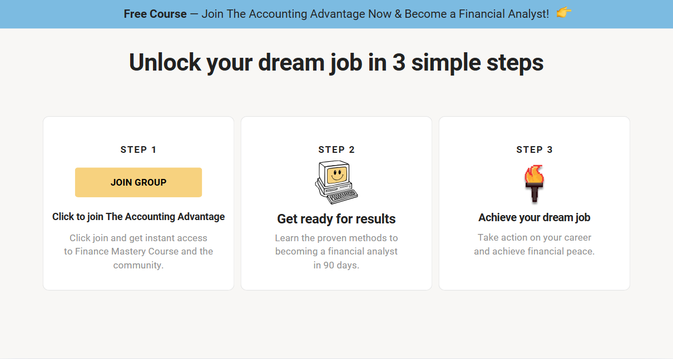Click the 'financial analyst in 90 days' text
The width and height of the screenshot is (673, 359).
[336, 258]
